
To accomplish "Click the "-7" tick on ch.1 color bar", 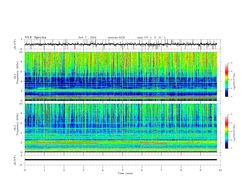I will [x=231, y=97].
